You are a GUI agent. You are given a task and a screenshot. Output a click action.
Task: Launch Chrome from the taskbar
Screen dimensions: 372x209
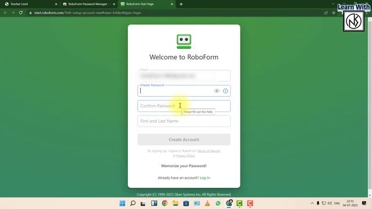(x=164, y=203)
